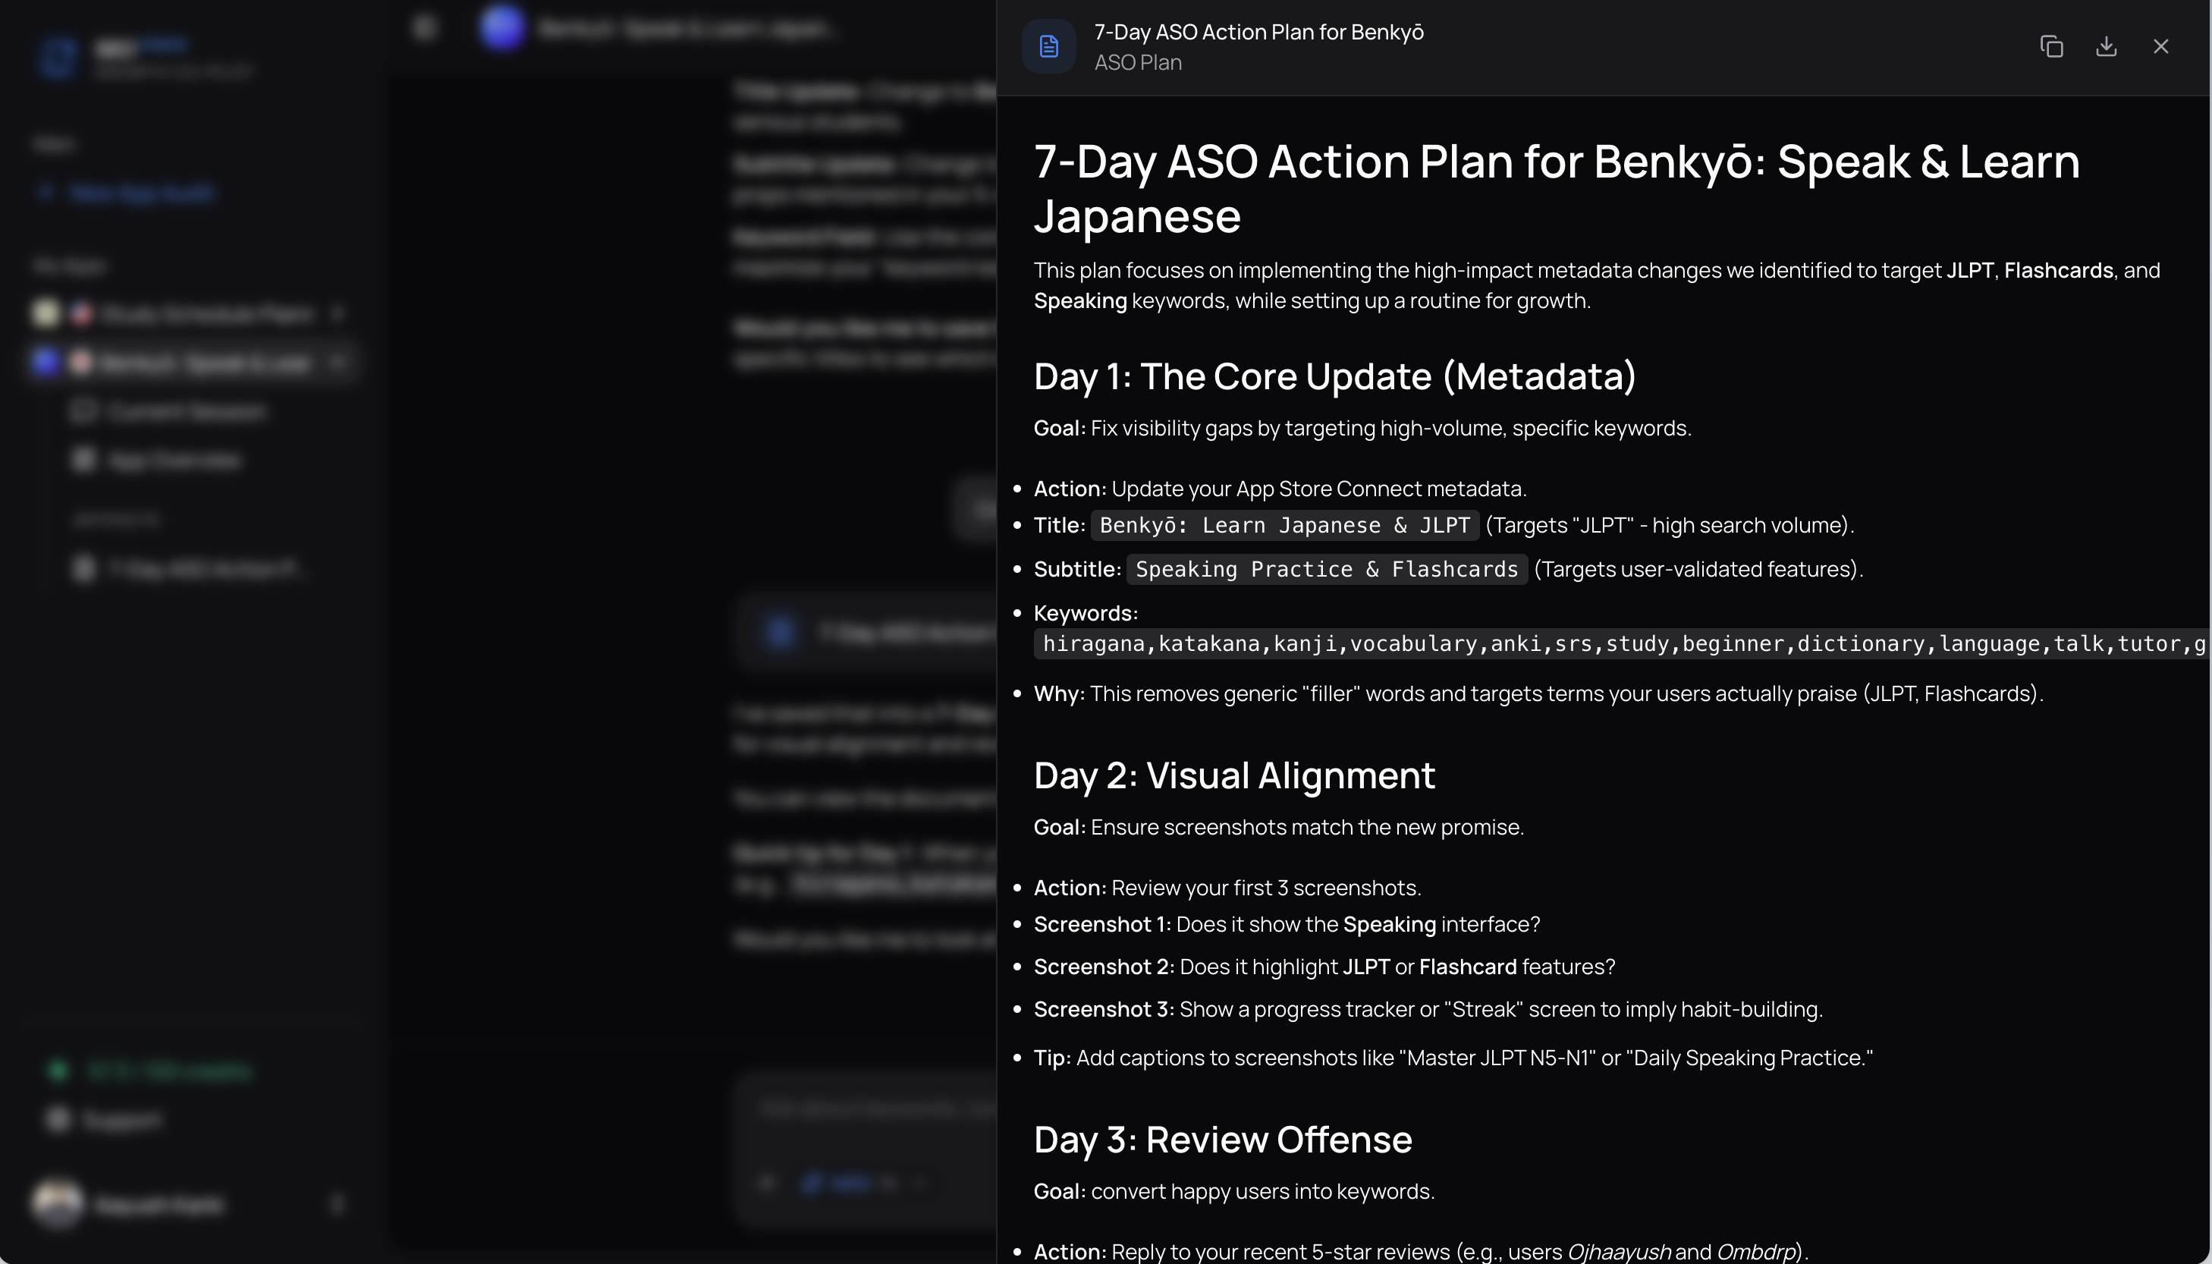This screenshot has height=1264, width=2212.
Task: Download the 7-Day ASO Action Plan
Action: pyautogui.click(x=2105, y=47)
